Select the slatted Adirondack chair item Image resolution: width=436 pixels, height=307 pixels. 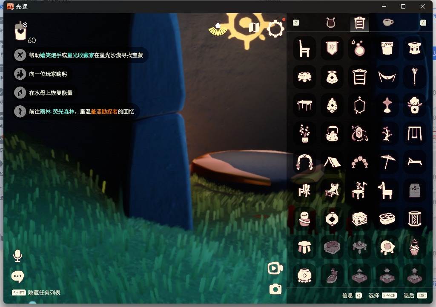pos(304,191)
